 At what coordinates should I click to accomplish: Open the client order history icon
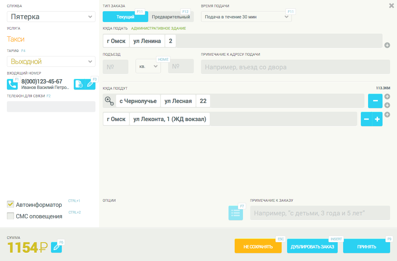tap(79, 84)
